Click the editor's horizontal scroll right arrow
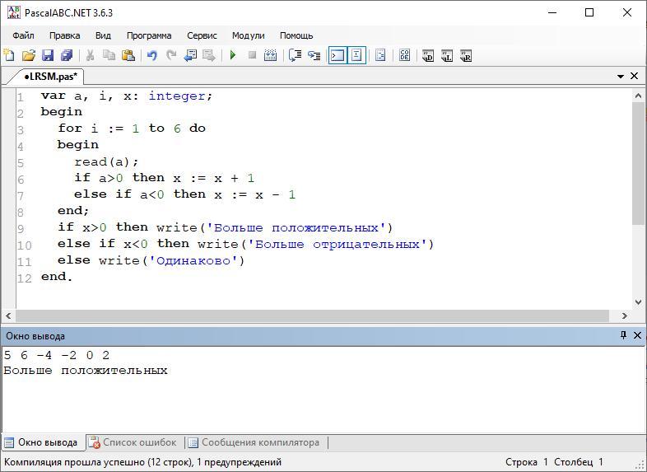 [625, 315]
